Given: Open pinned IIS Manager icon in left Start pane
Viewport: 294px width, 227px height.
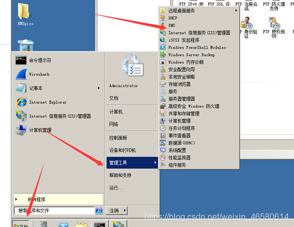Looking at the screenshot, I should [21, 116].
